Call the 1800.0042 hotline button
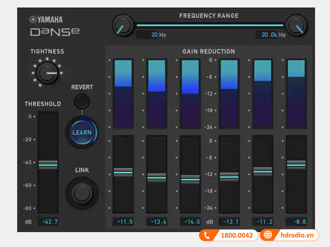 pos(228,235)
